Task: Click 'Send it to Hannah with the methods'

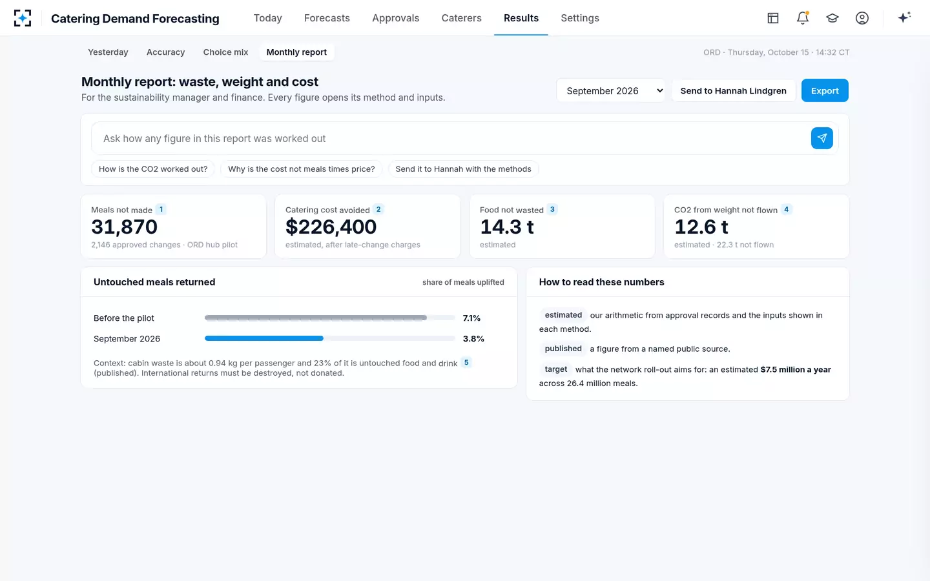Action: pyautogui.click(x=464, y=169)
